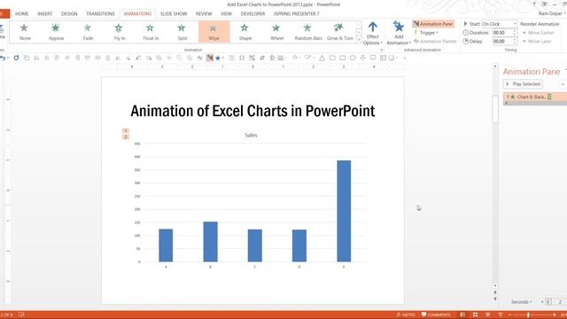Apply the Split animation effect
This screenshot has width=567, height=319.
pyautogui.click(x=183, y=32)
